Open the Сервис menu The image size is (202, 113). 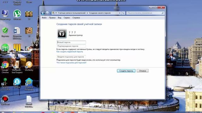pyautogui.click(x=67, y=18)
